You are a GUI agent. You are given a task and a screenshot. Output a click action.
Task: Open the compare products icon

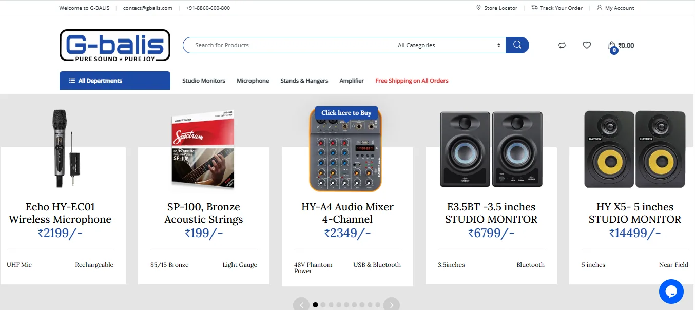pyautogui.click(x=562, y=45)
